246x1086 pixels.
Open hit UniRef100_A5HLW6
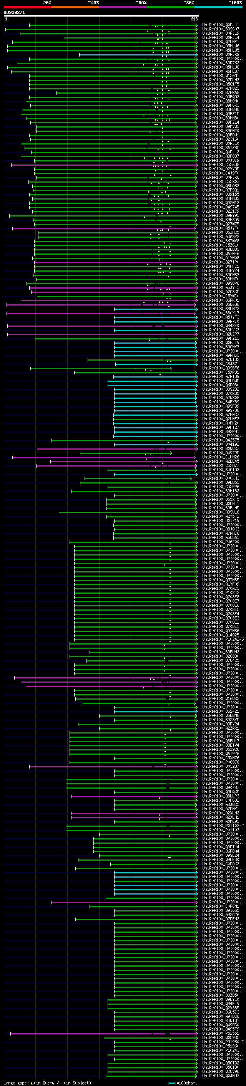pyautogui.click(x=220, y=46)
